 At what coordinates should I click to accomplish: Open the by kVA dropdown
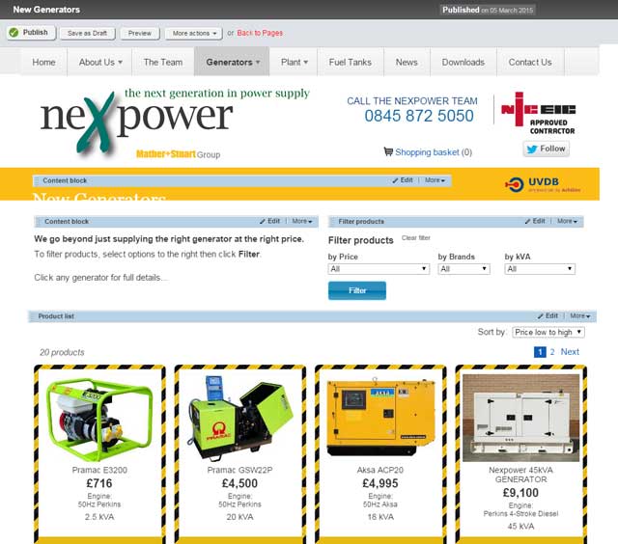pos(540,269)
